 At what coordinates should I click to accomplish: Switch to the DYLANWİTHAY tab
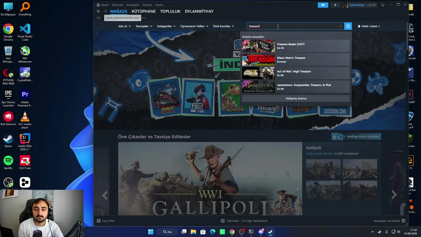coord(199,11)
